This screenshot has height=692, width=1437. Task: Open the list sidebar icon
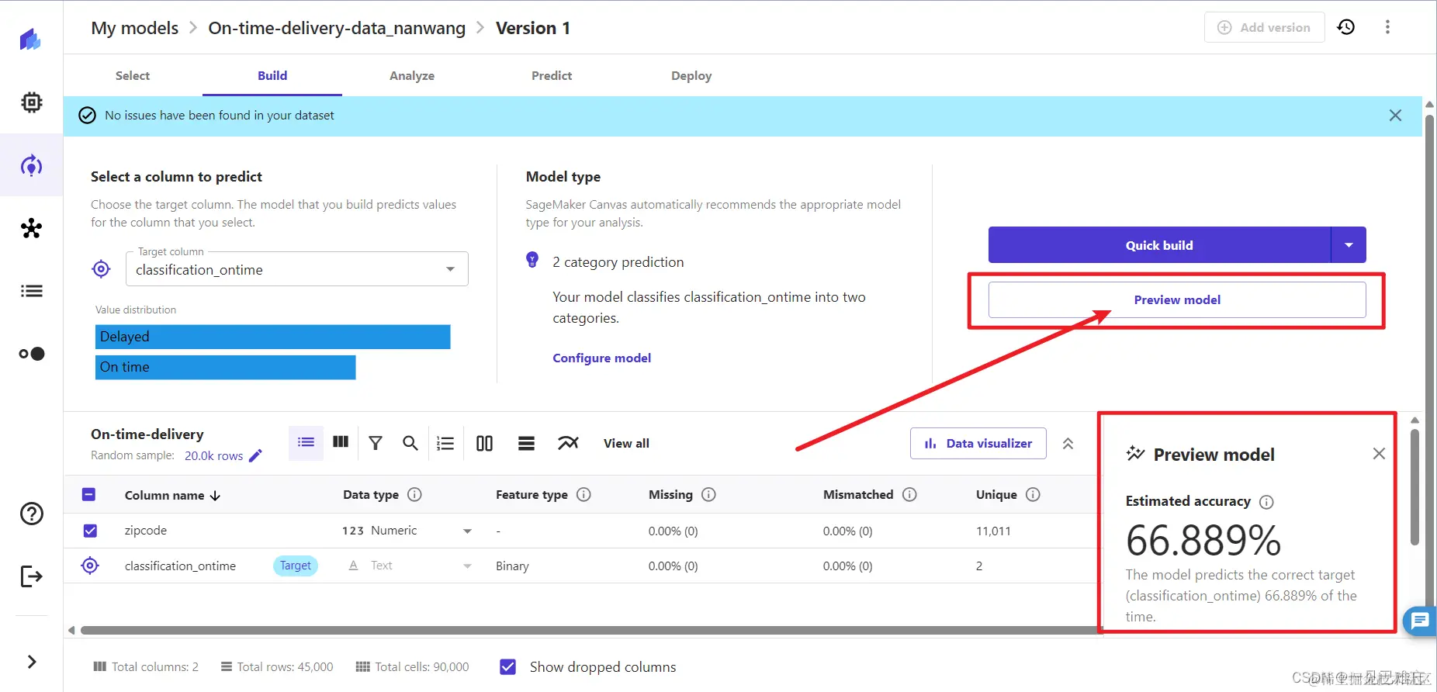click(x=32, y=291)
